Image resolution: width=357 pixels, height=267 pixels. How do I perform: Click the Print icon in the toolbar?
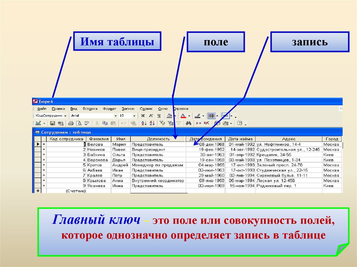point(70,123)
